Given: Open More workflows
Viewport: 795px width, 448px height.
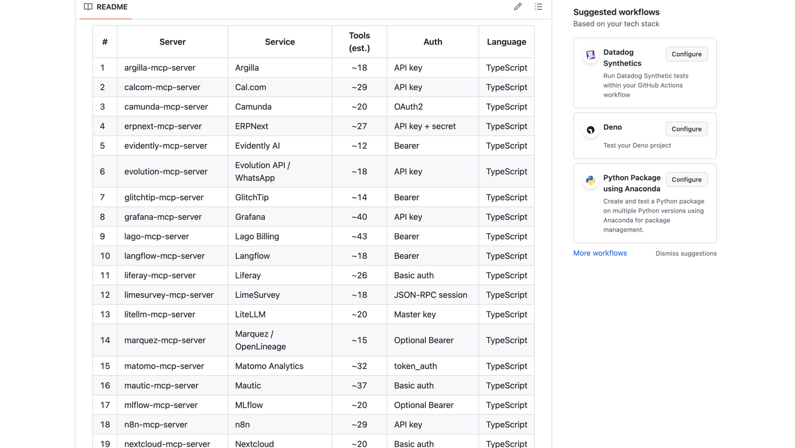Looking at the screenshot, I should click(600, 253).
